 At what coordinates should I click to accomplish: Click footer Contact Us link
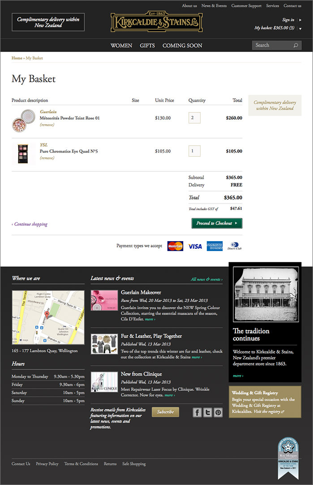point(21,463)
